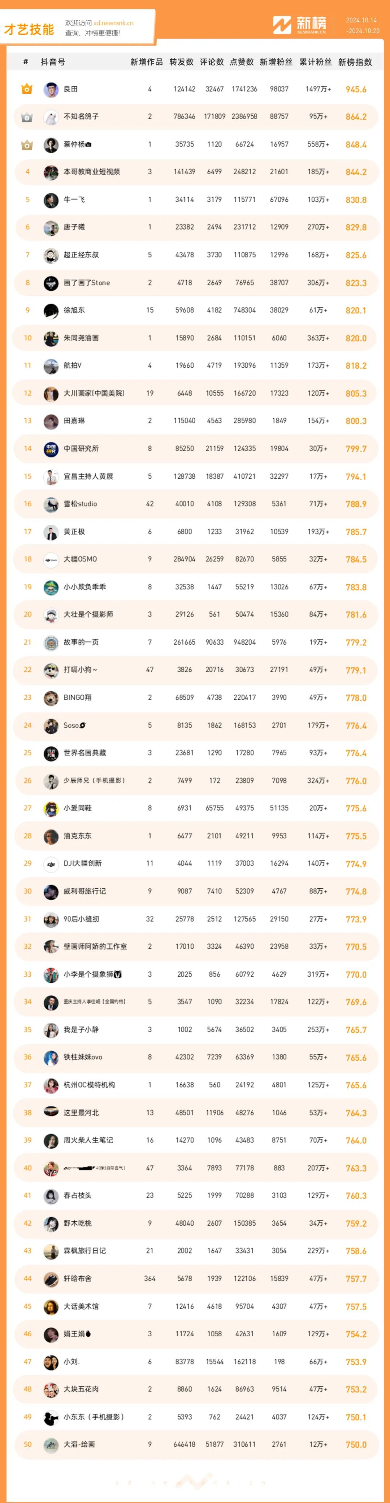The image size is (390, 1503).
Task: Click the bronze crown icon for rank three
Action: 27,145
